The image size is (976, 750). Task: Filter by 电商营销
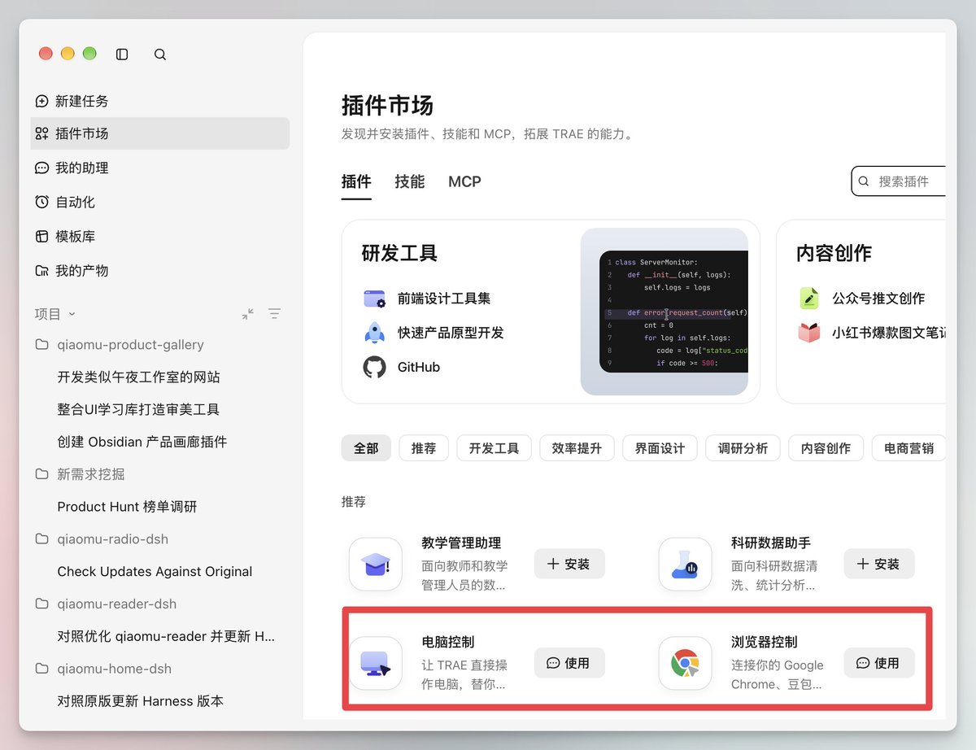908,448
